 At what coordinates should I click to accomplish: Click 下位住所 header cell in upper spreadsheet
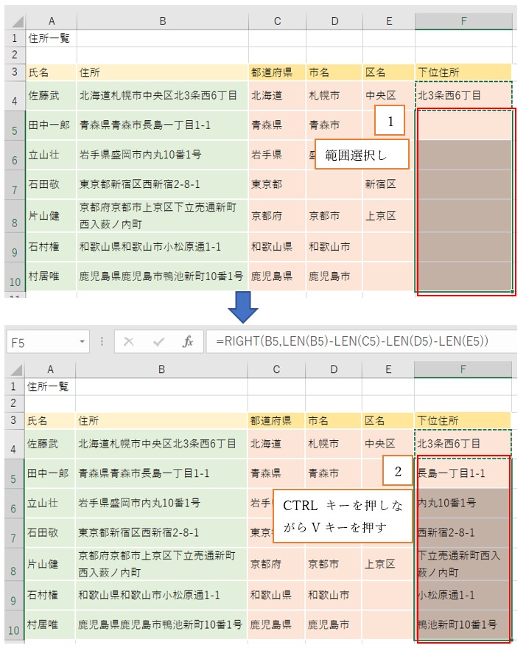pyautogui.click(x=463, y=72)
